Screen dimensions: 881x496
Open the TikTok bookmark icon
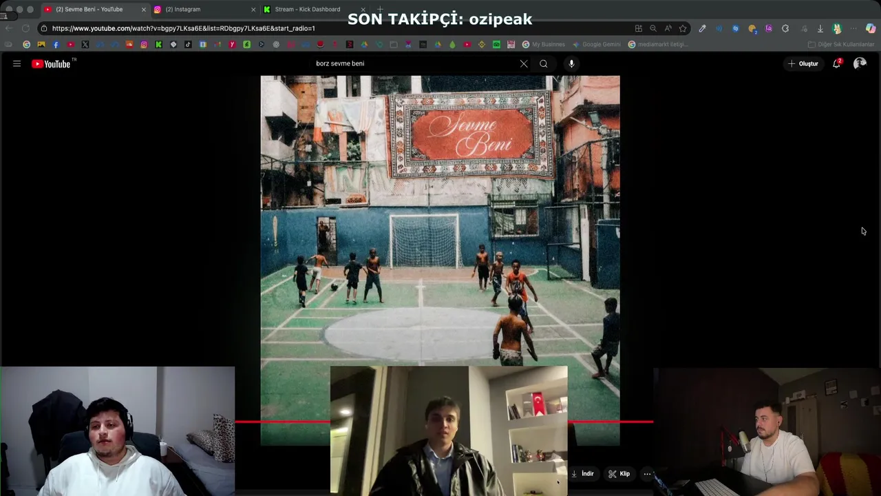188,44
